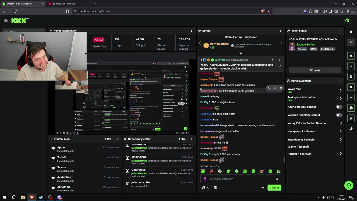Click the browser address bar URL

coord(95,11)
